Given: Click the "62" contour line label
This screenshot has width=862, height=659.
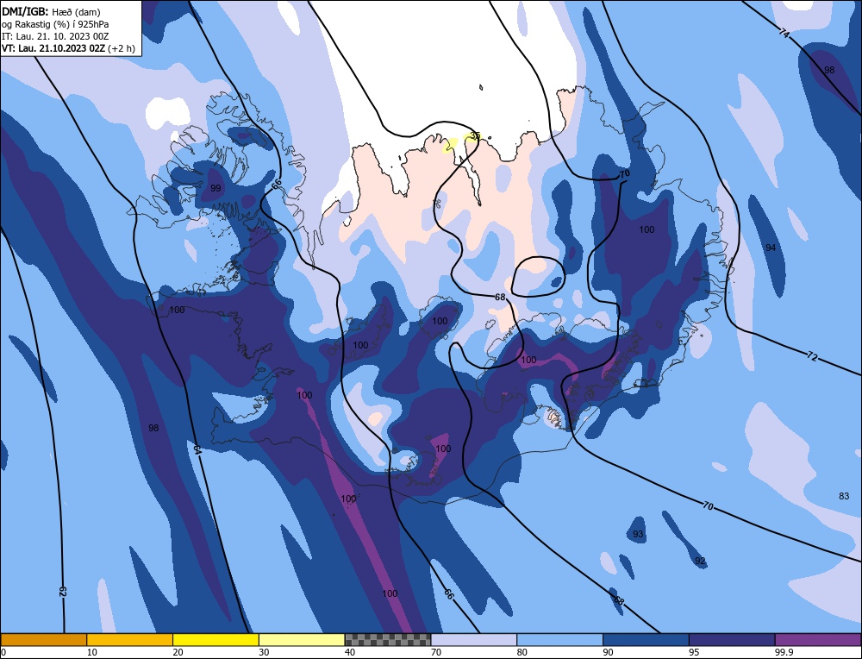Looking at the screenshot, I should [x=62, y=592].
